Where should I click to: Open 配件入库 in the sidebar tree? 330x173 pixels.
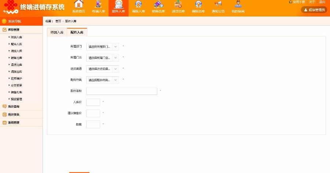point(16,44)
